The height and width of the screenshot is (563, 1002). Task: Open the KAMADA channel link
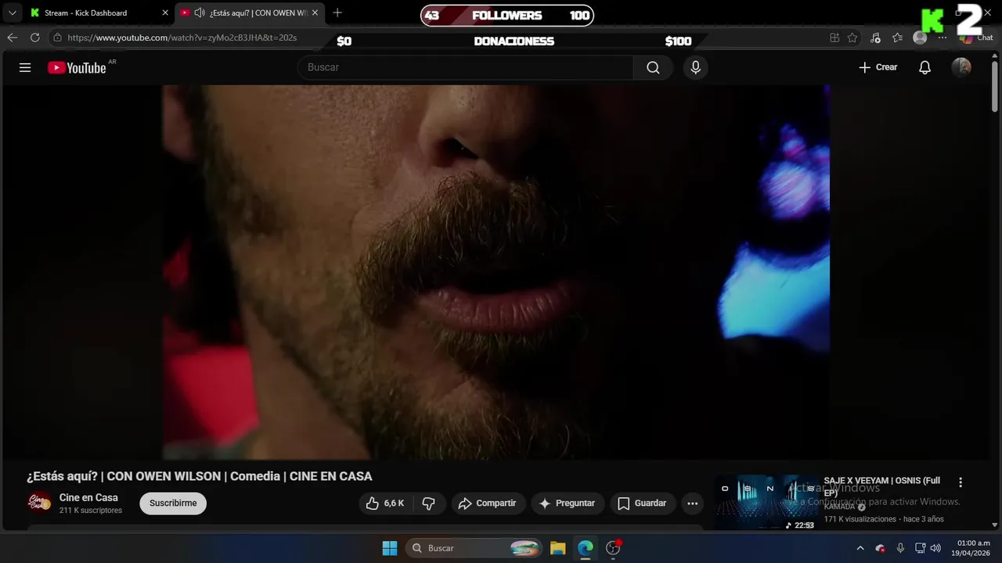[x=839, y=507]
